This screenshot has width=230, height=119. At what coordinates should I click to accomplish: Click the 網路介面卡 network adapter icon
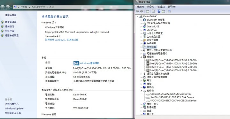click(x=144, y=104)
